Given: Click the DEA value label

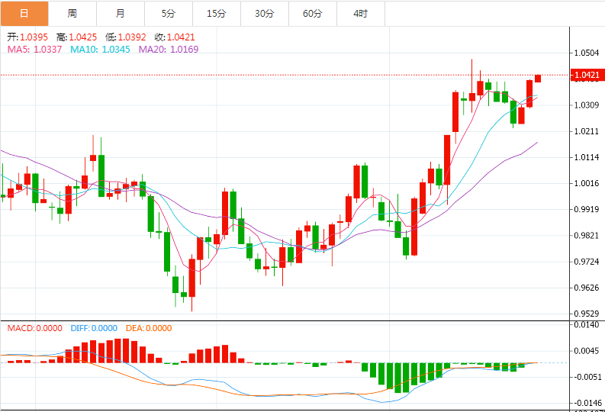Looking at the screenshot, I should pos(149,328).
